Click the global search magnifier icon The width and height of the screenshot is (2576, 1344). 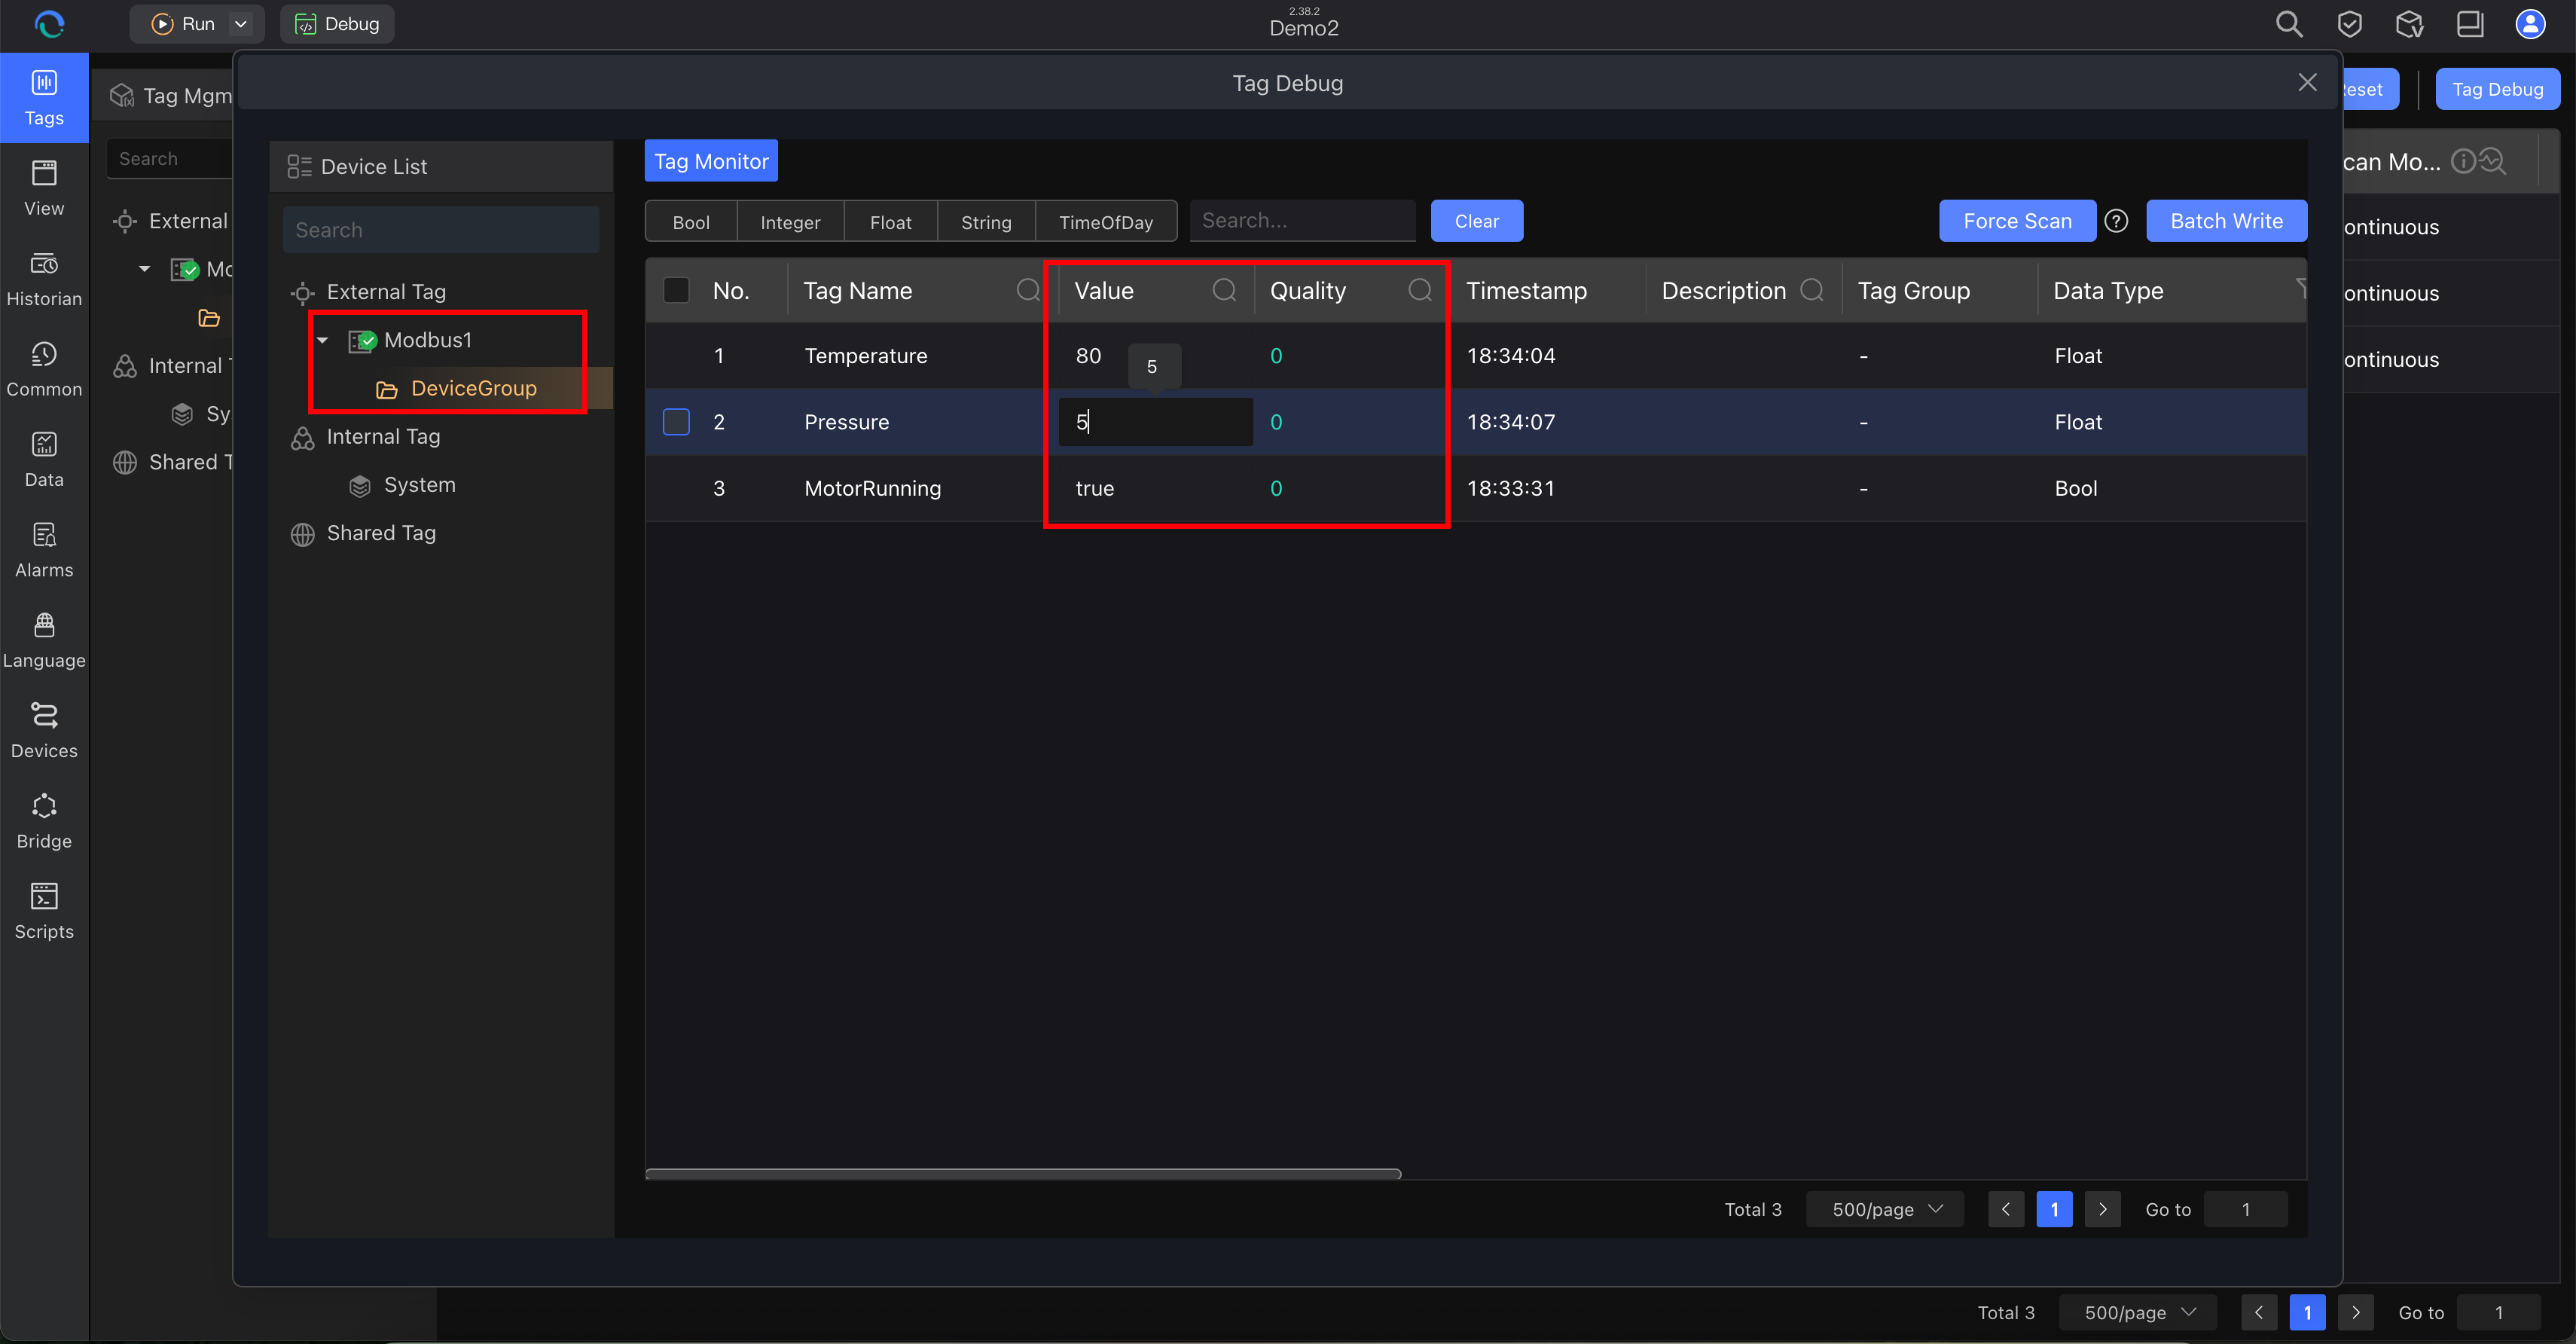(2289, 24)
